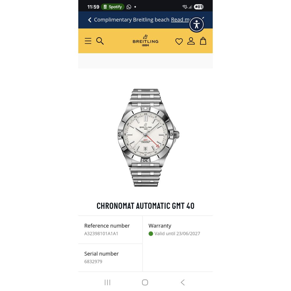Tap the WhatsApp notification icon
Viewport: 291px width, 291px height.
(129, 7)
